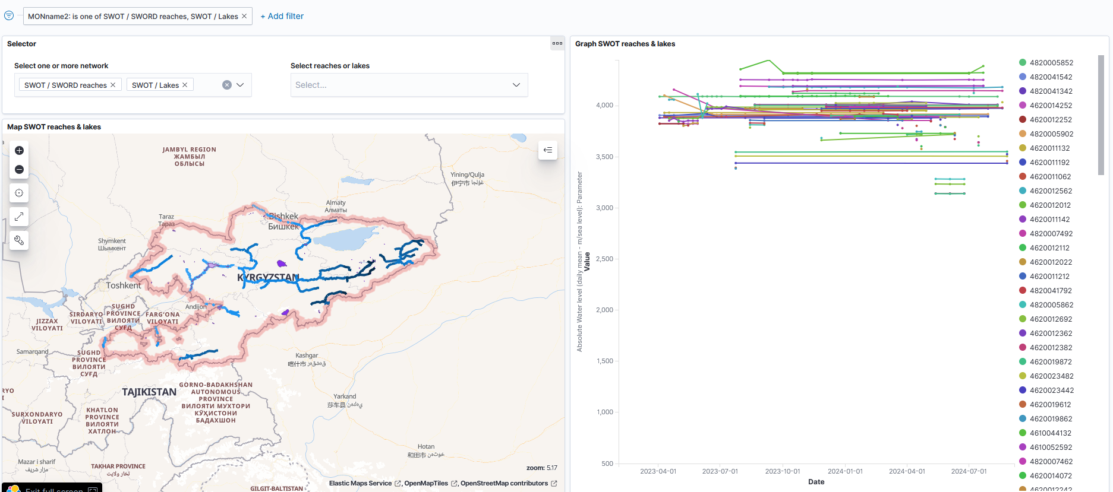Click the Map SWOT reaches & lakes title
Viewport: 1113px width, 492px height.
click(54, 127)
